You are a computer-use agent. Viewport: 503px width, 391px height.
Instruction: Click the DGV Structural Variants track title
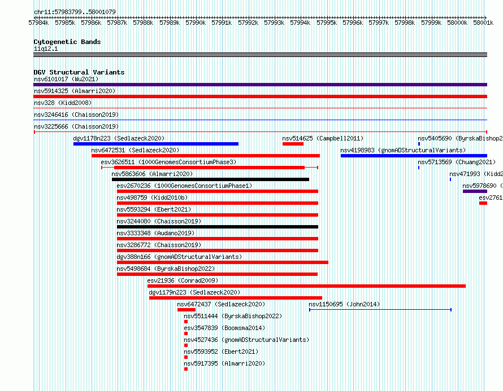click(x=79, y=72)
